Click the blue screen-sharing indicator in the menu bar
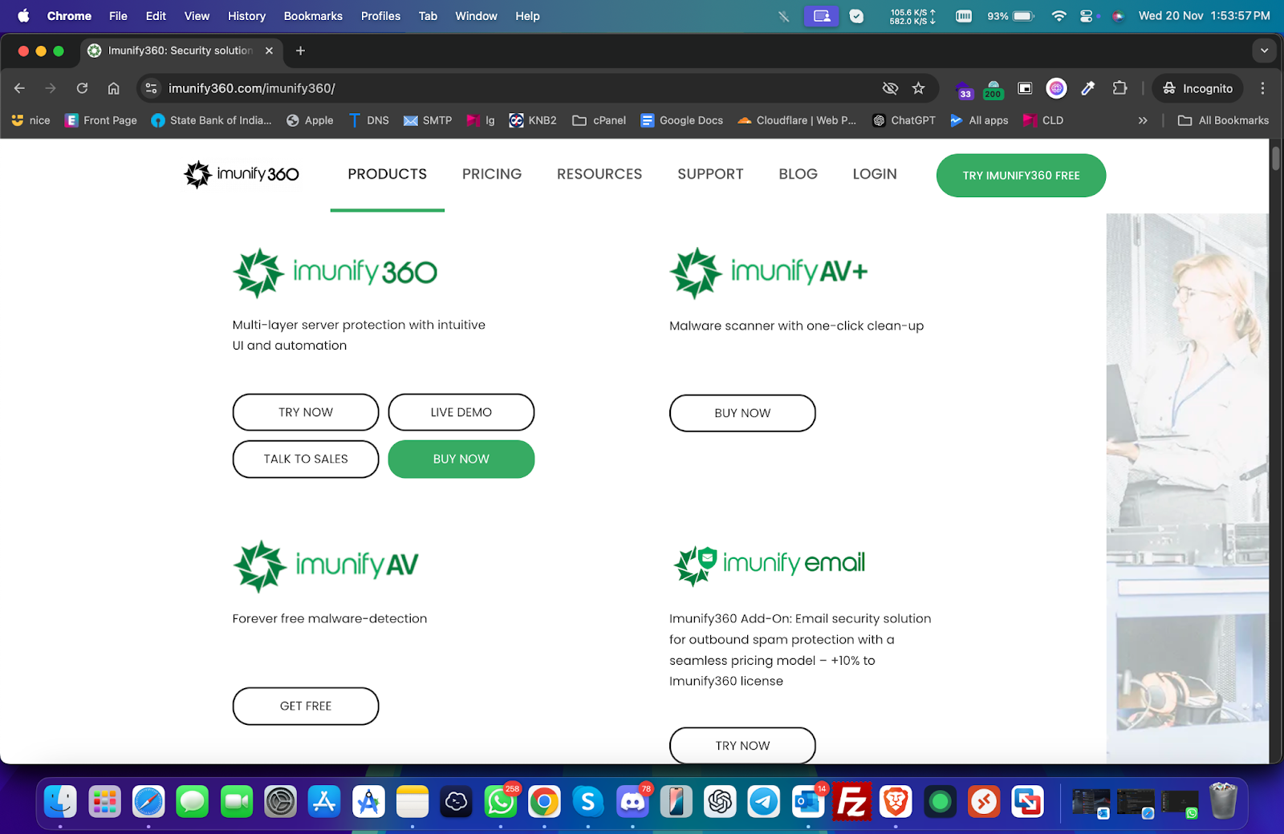Screen dimensions: 1284x834 tap(821, 15)
